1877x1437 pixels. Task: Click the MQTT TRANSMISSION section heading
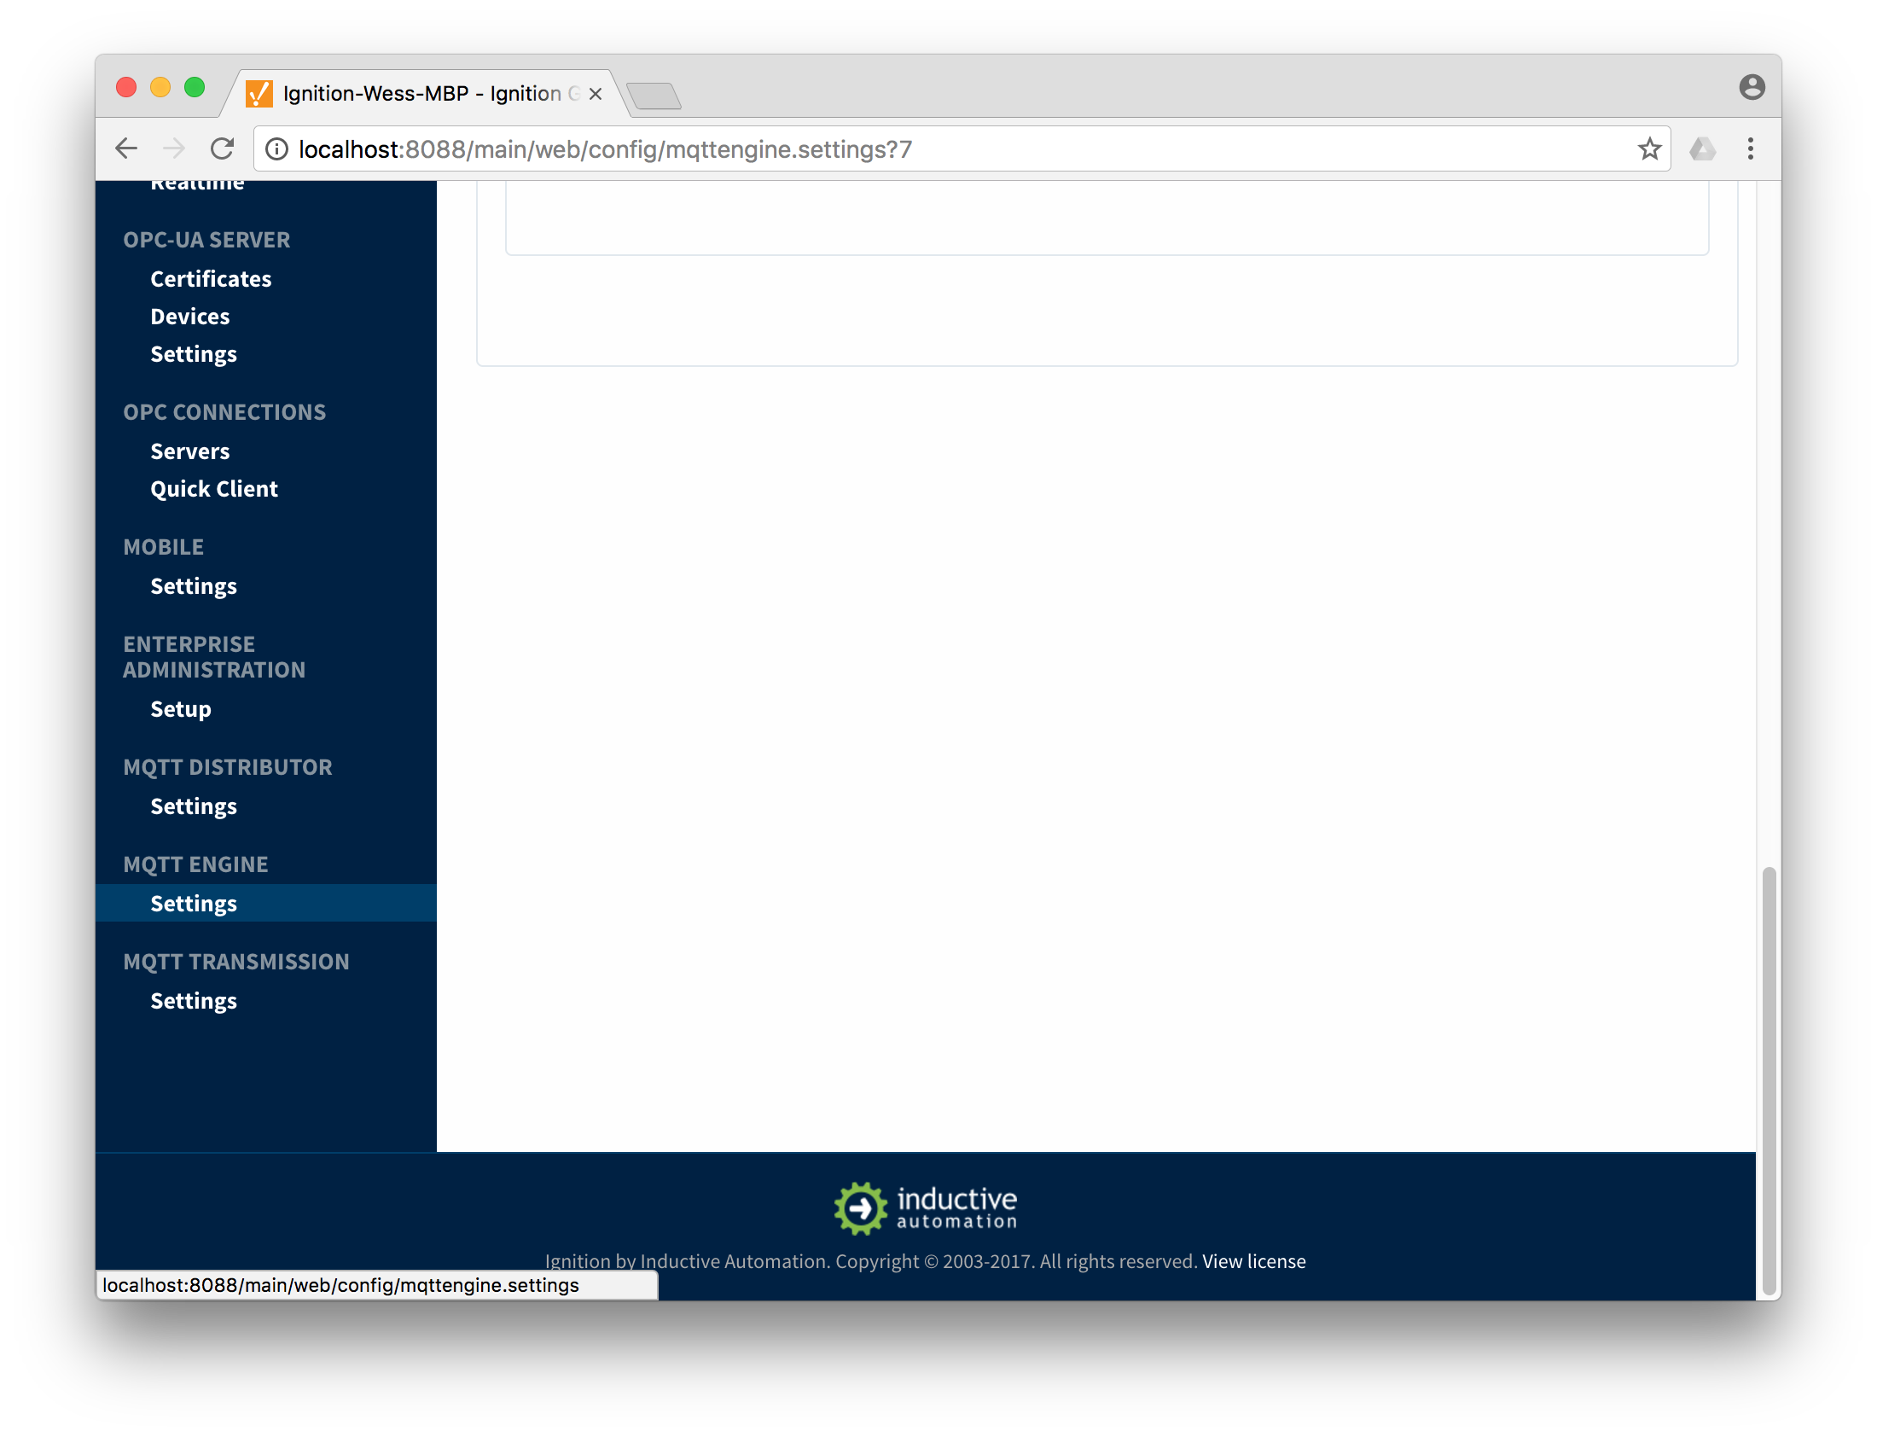tap(236, 962)
